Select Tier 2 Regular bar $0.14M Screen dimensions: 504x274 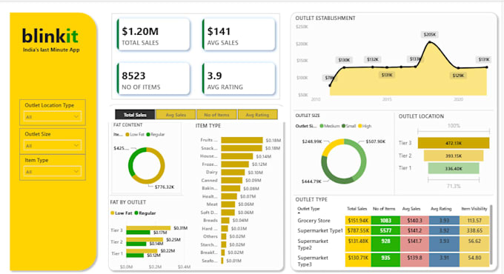click(136, 244)
